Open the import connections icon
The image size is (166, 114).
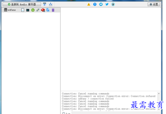click(45, 4)
